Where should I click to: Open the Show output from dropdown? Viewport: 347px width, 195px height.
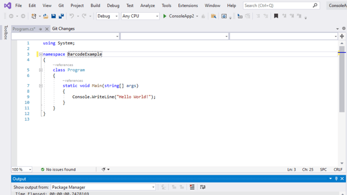(103, 187)
